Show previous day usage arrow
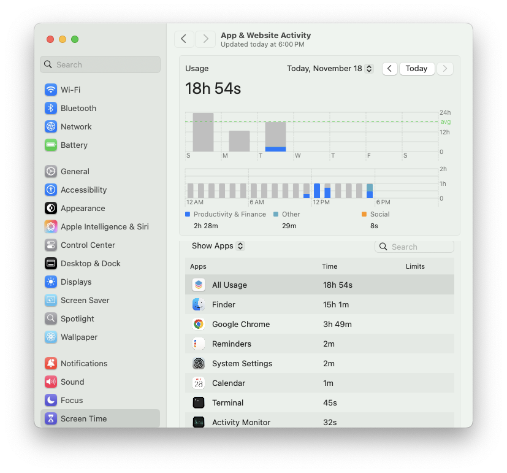This screenshot has width=507, height=473. [x=390, y=69]
